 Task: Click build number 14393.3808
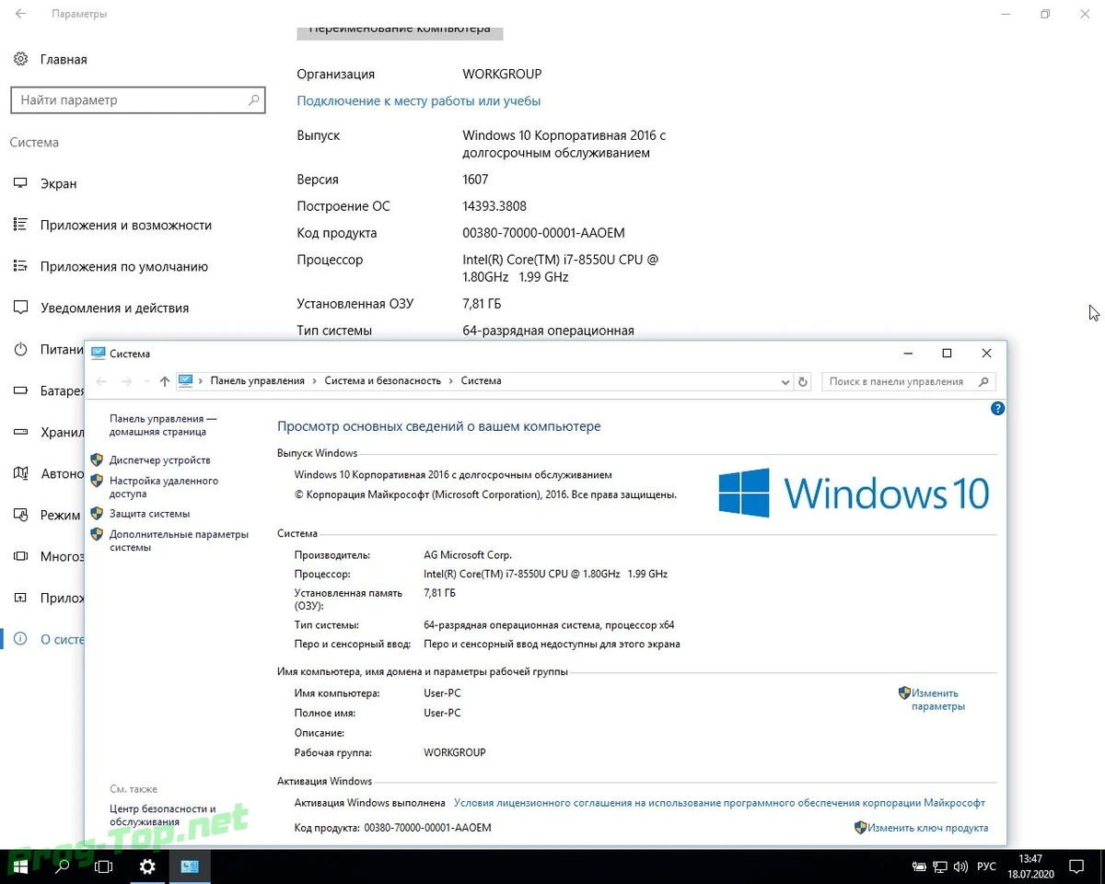point(494,206)
